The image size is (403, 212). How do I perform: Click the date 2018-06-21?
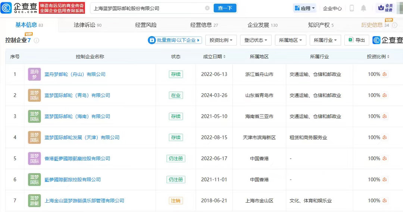(x=214, y=201)
